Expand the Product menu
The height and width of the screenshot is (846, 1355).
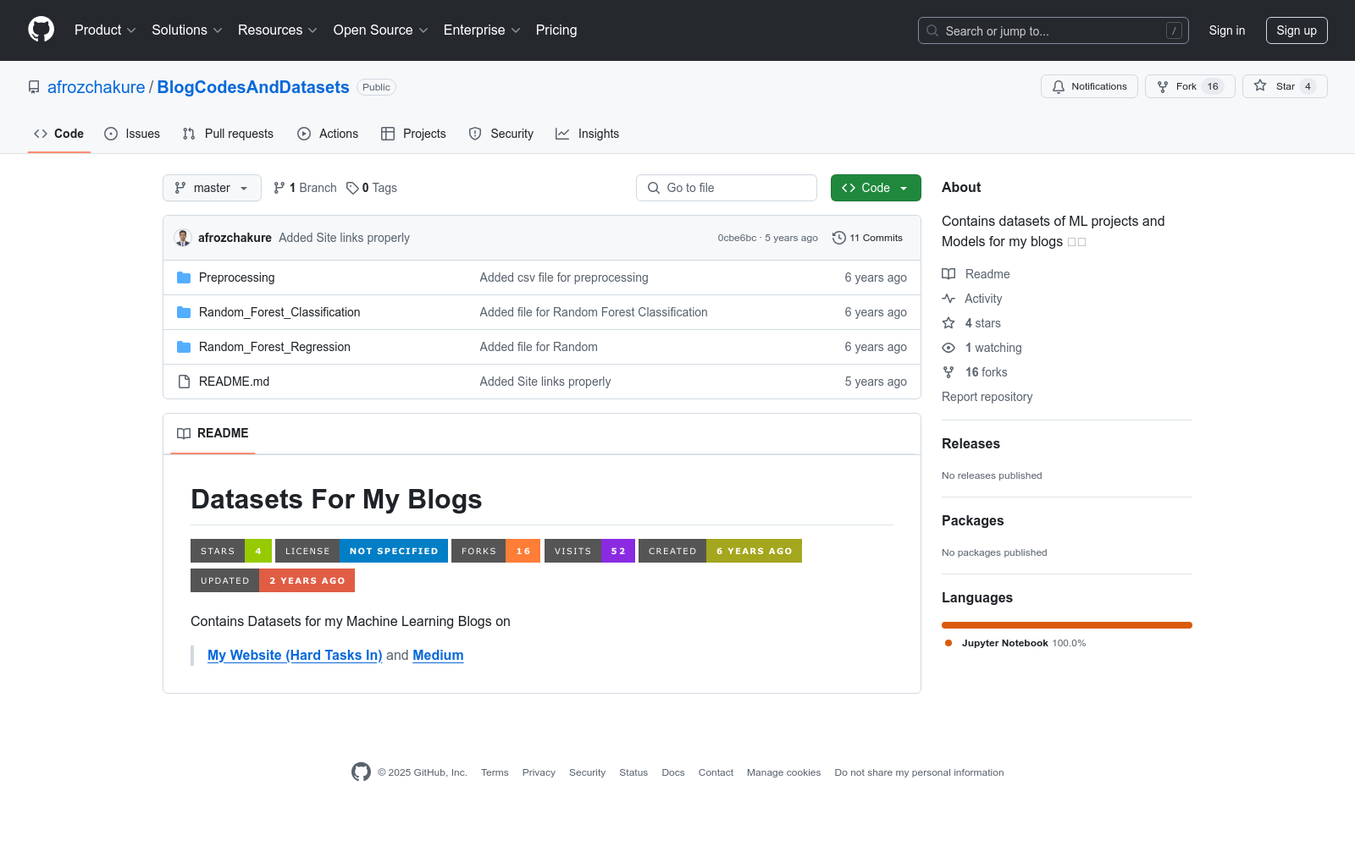coord(105,30)
